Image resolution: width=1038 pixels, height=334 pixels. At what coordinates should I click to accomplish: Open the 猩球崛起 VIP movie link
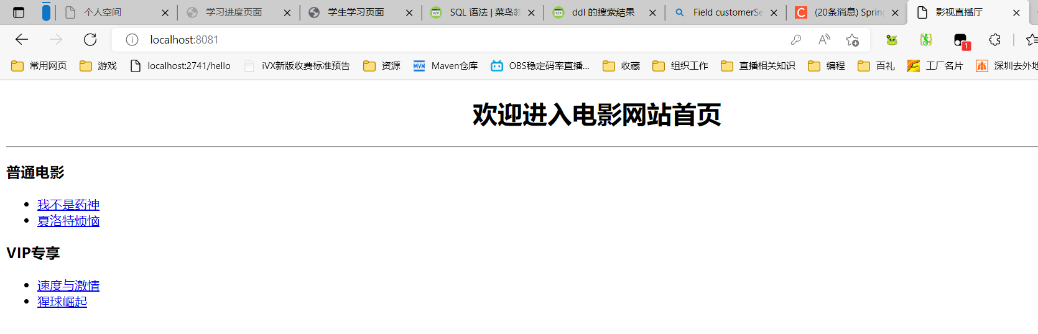pos(62,302)
